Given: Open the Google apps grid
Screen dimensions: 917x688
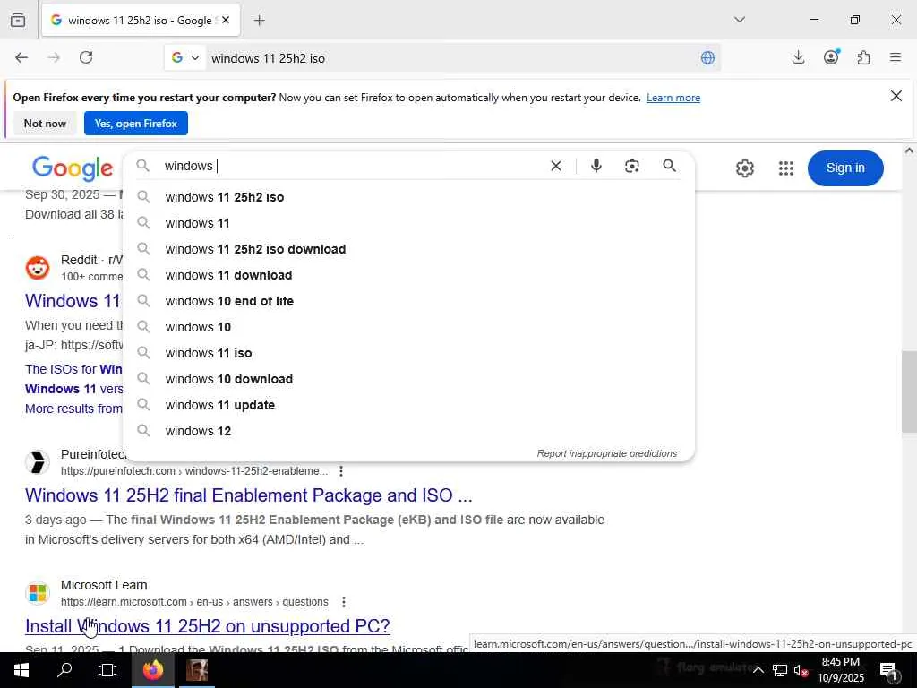Looking at the screenshot, I should coord(786,168).
